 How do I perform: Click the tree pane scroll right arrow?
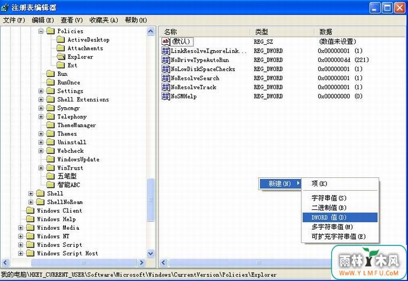coord(141,262)
